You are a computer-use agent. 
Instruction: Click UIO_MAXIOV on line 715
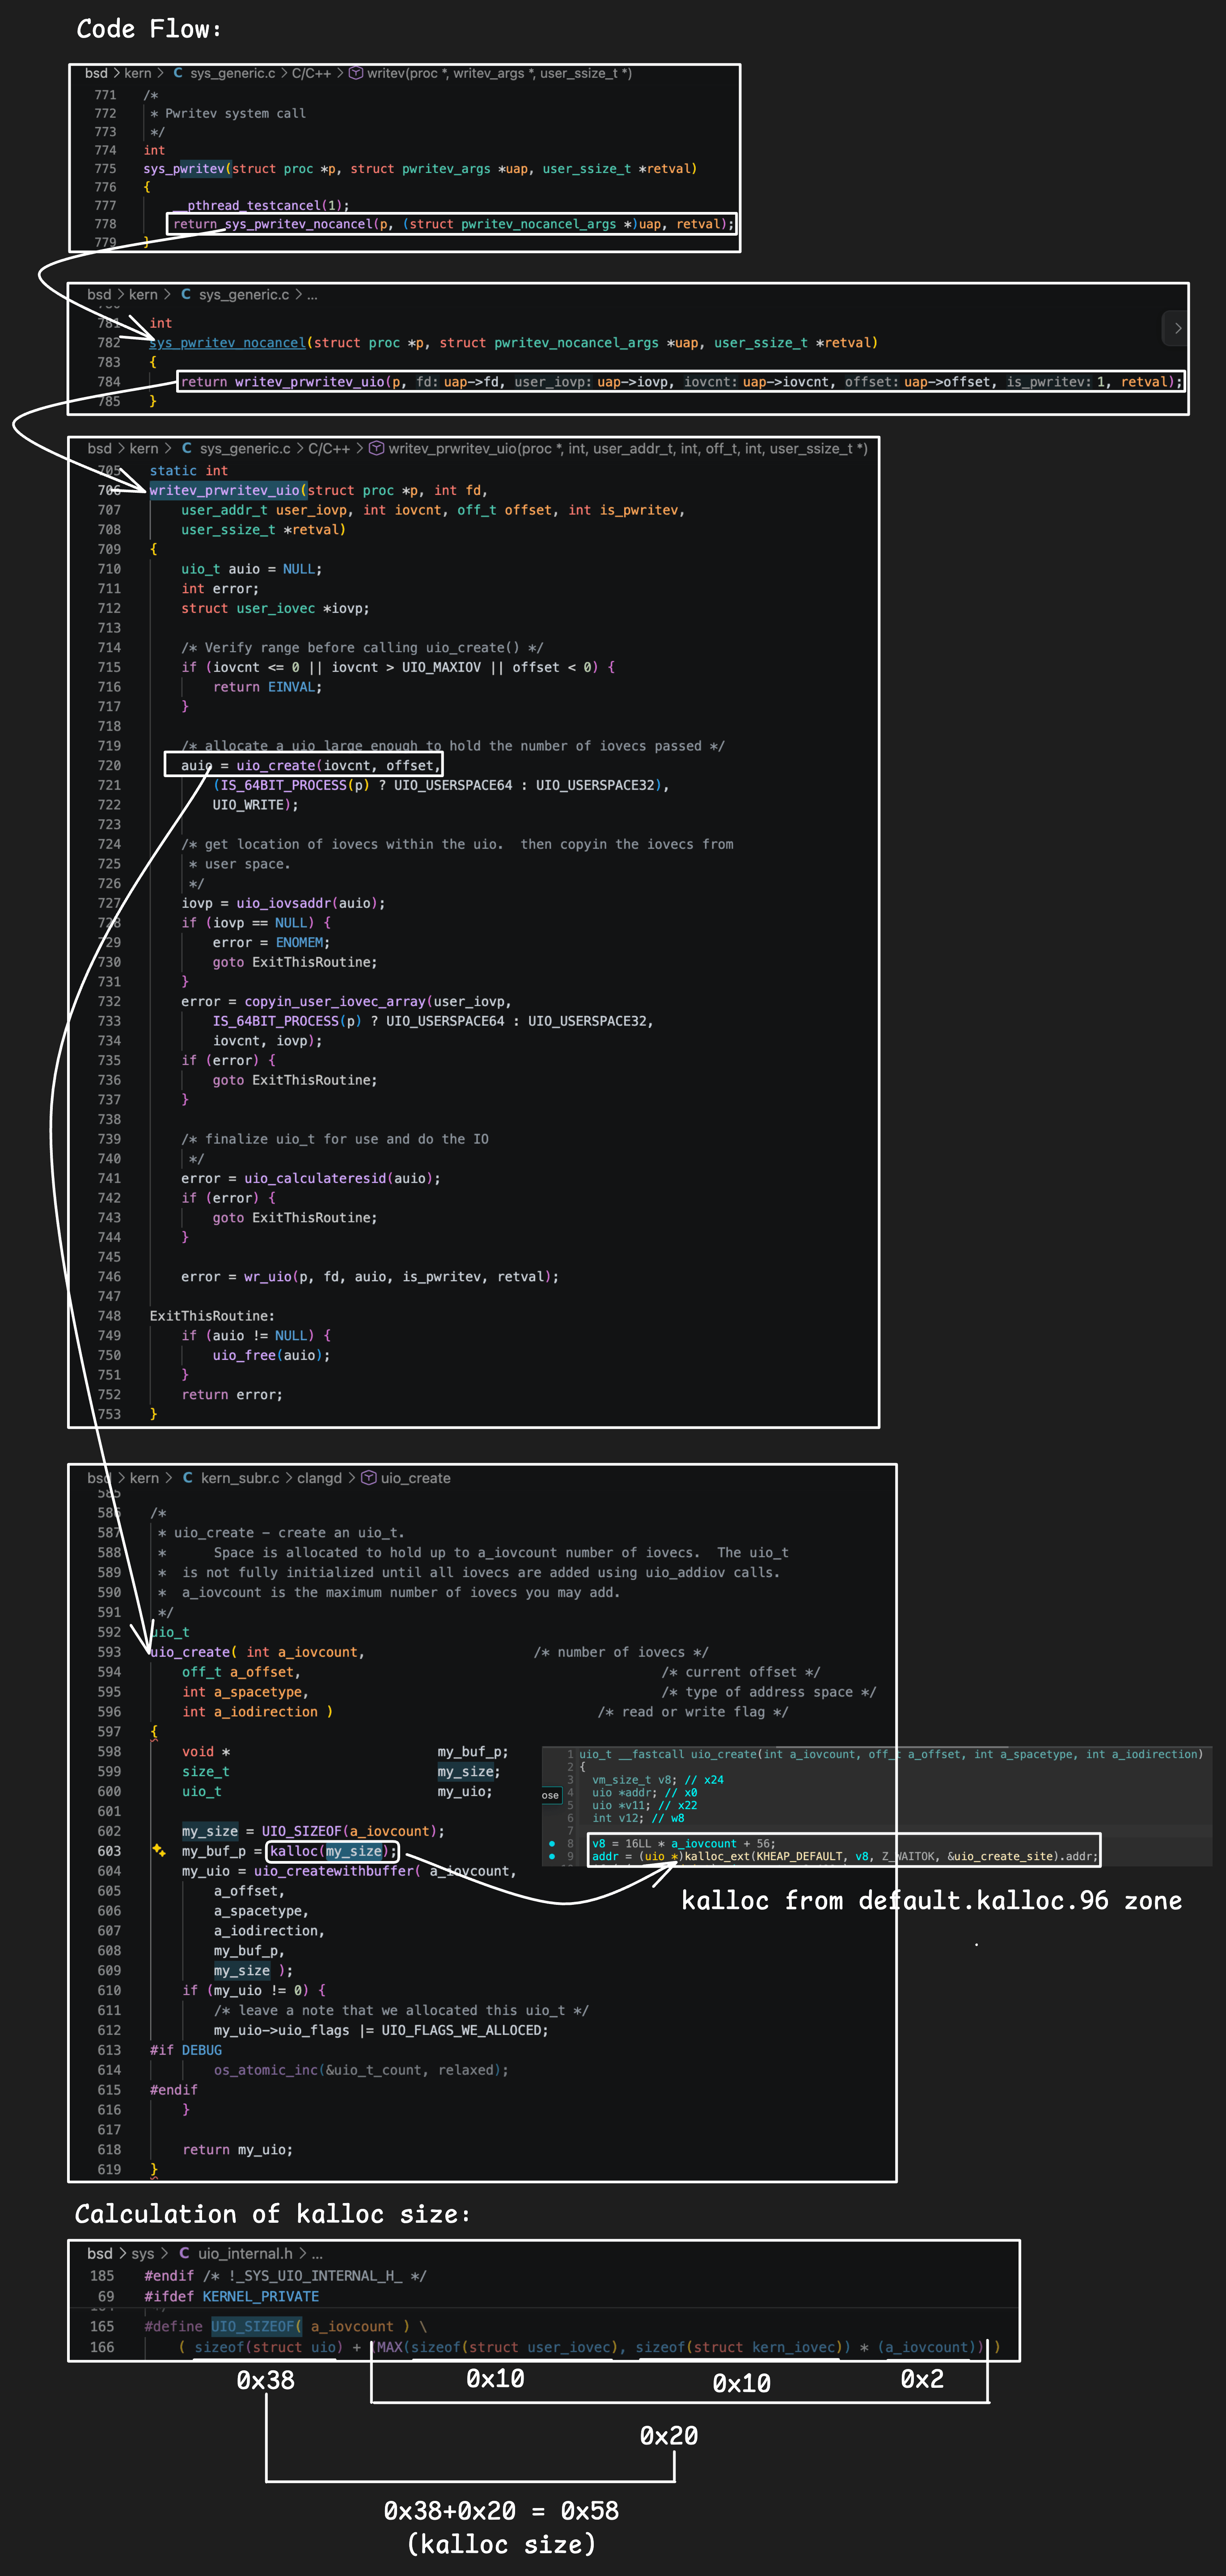click(x=441, y=667)
